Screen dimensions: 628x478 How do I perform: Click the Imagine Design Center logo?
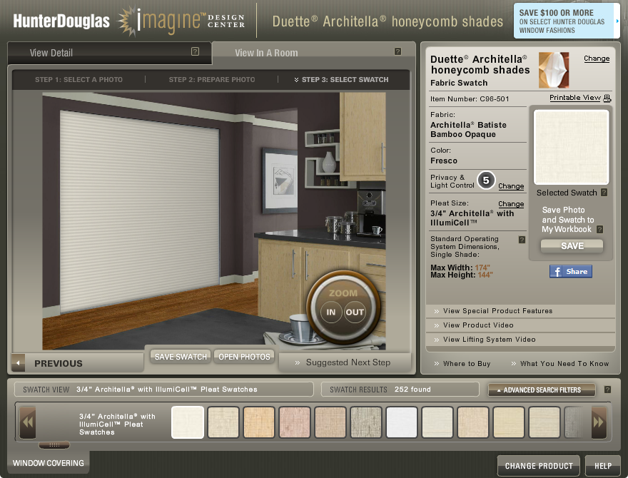(181, 21)
